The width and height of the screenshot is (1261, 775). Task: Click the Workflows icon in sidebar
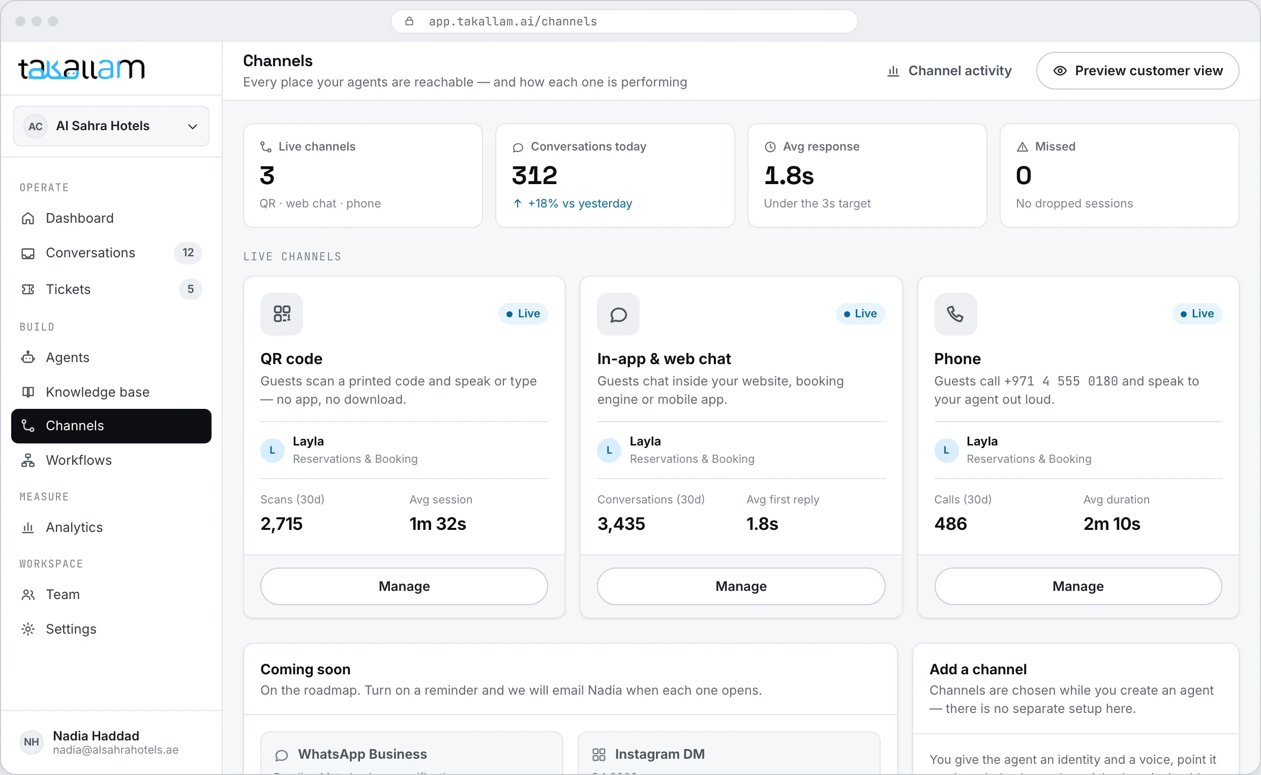[x=28, y=460]
